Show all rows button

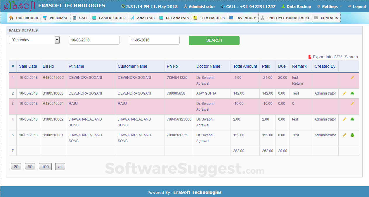(x=60, y=167)
